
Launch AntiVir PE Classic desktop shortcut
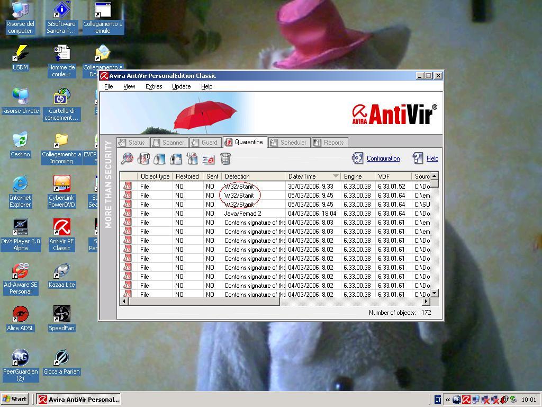61,235
